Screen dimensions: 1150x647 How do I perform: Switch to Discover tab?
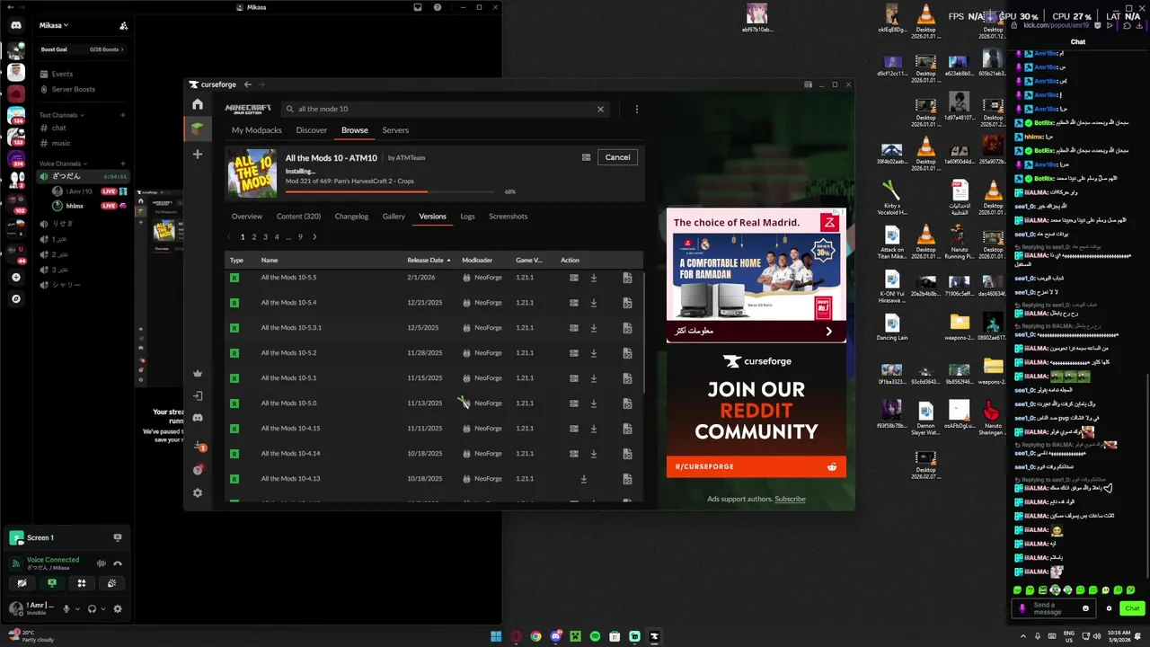coord(312,130)
